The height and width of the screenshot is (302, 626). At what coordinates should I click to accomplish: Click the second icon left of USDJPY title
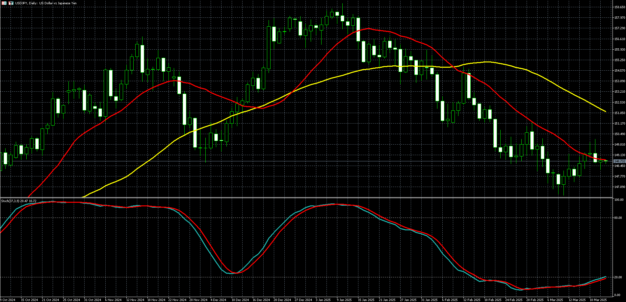(x=11, y=3)
